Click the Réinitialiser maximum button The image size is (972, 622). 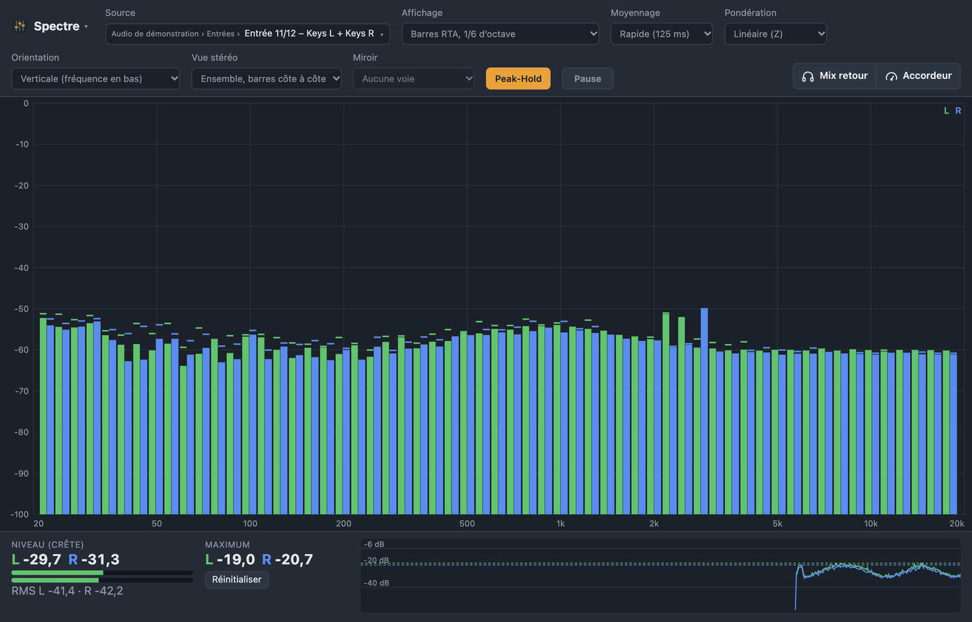(237, 580)
